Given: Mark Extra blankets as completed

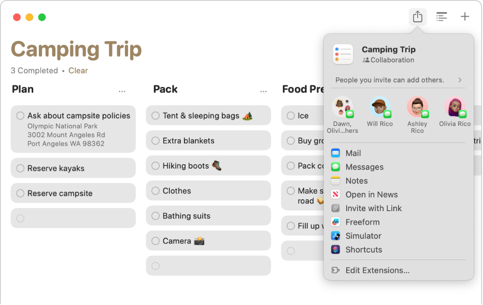Looking at the screenshot, I should coord(155,141).
